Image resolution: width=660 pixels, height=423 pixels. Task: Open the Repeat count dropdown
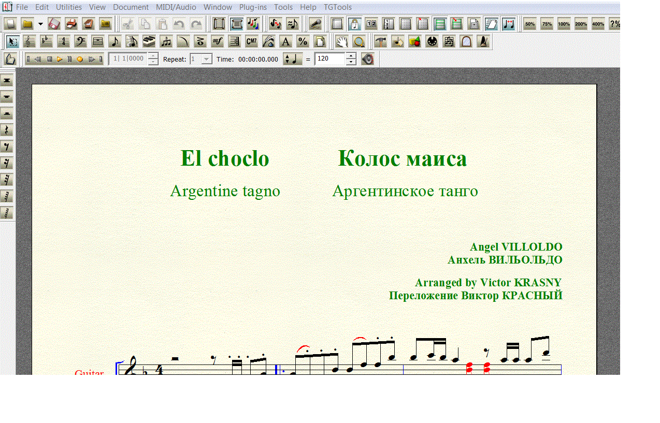[207, 59]
